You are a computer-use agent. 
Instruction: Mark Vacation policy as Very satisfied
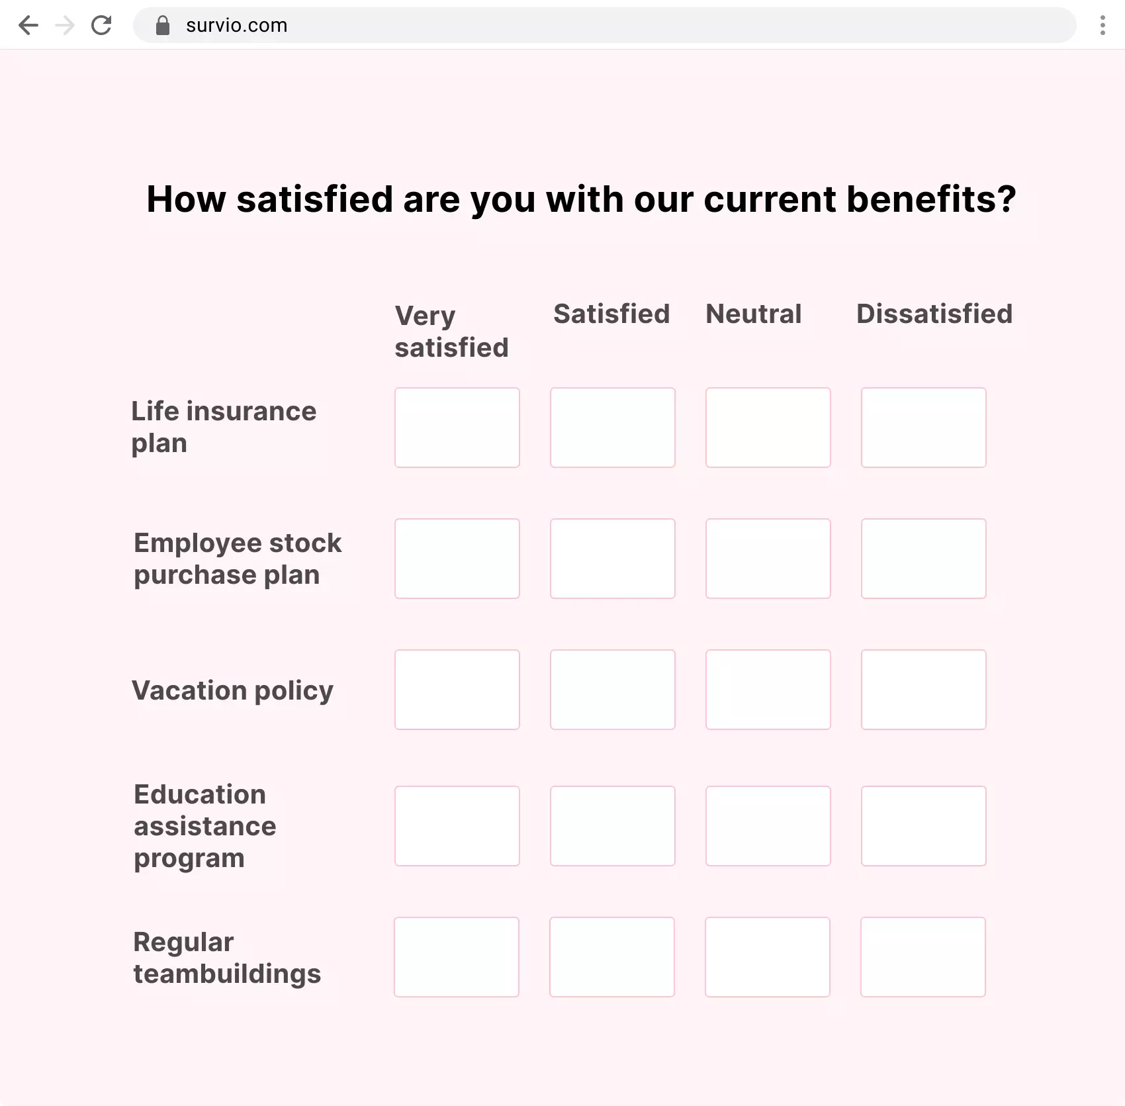pyautogui.click(x=457, y=690)
